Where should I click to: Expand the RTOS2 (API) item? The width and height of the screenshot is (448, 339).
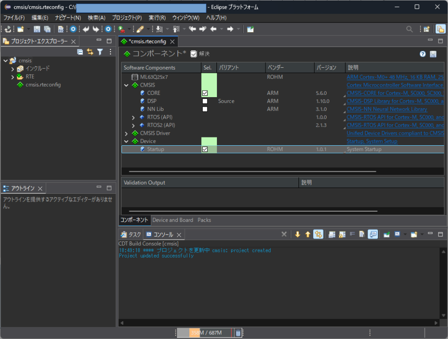click(133, 125)
